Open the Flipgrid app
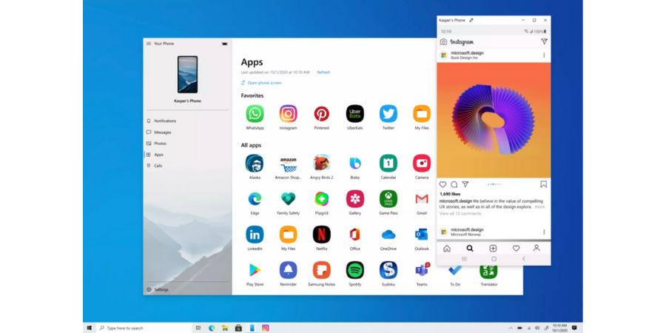Screen dimensions: 666x333 pos(321,199)
